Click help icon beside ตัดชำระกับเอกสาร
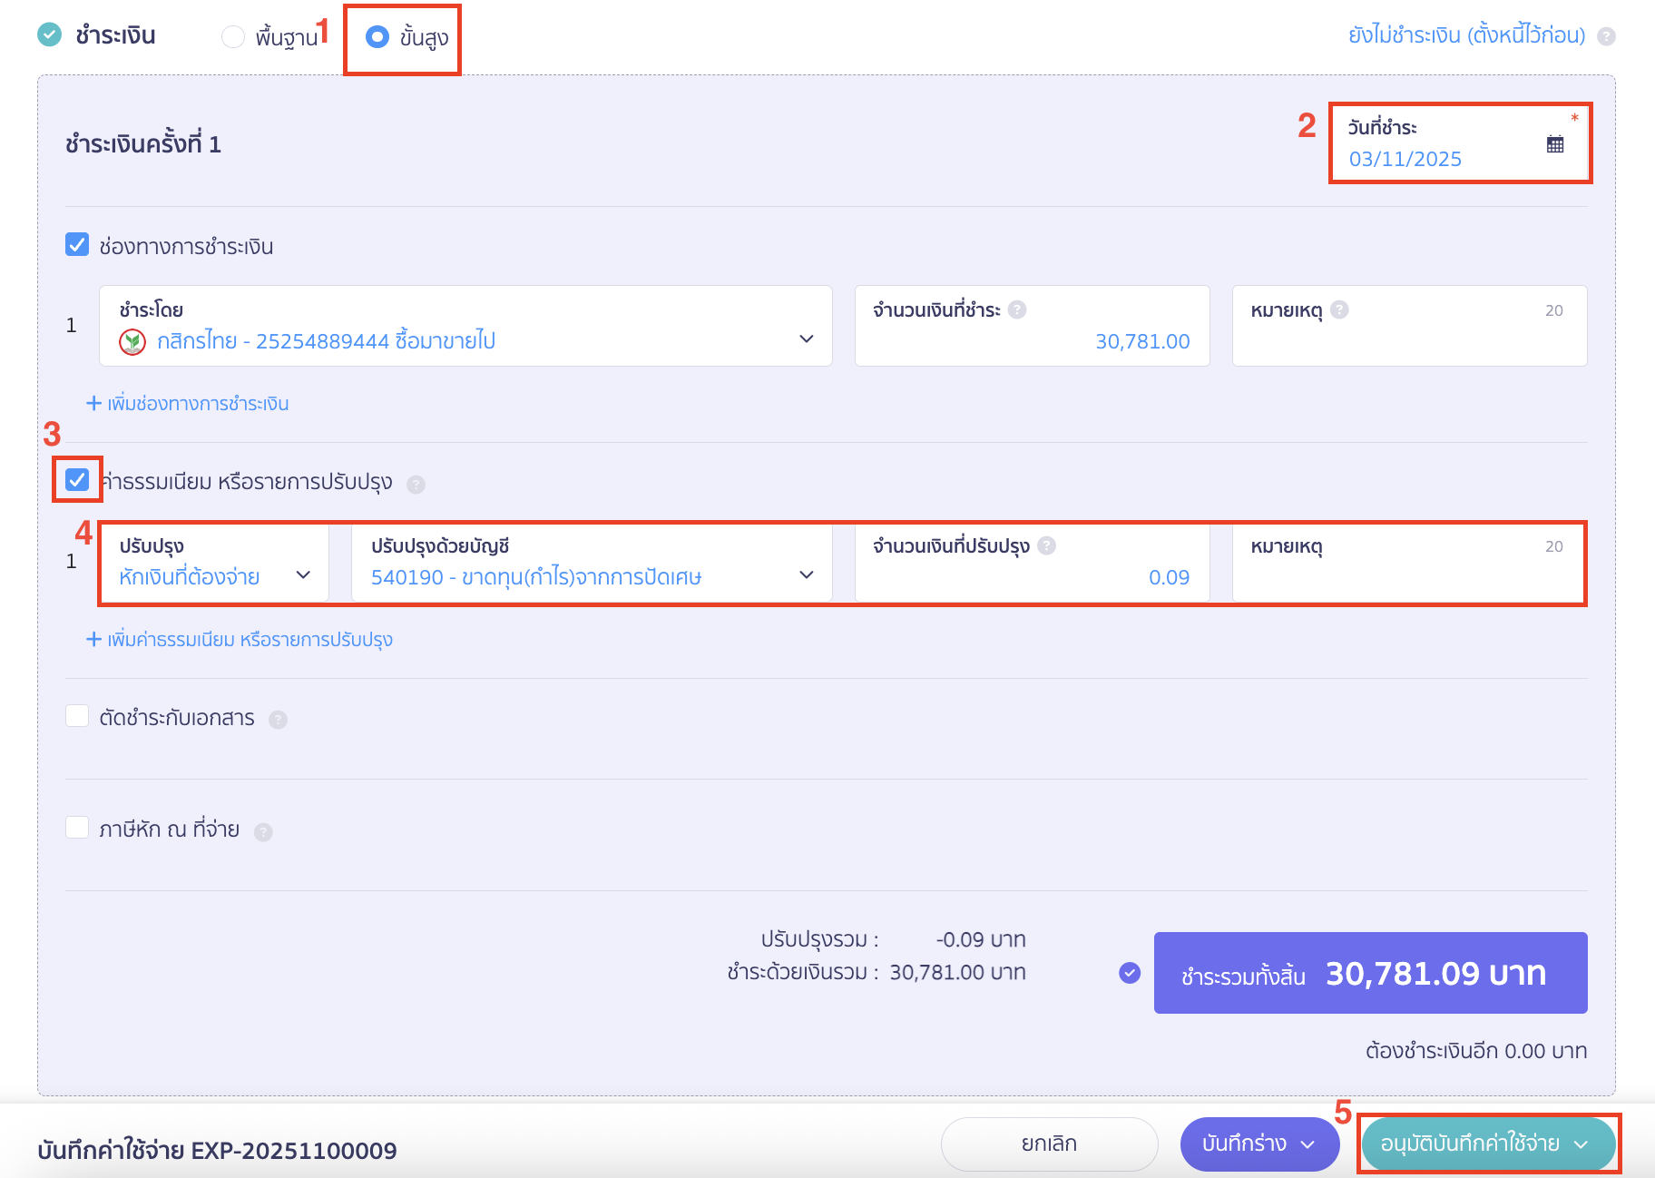This screenshot has height=1178, width=1655. point(279,720)
